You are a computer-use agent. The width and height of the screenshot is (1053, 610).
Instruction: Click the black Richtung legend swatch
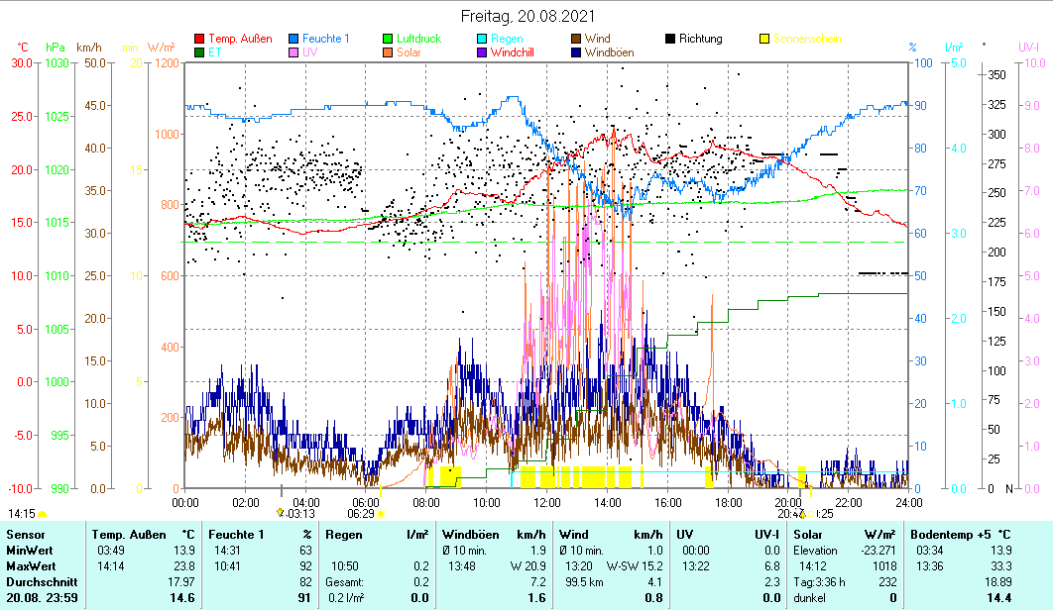coord(669,39)
